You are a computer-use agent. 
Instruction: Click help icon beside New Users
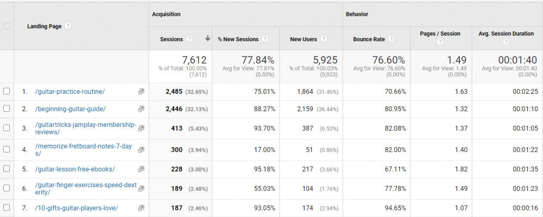324,39
